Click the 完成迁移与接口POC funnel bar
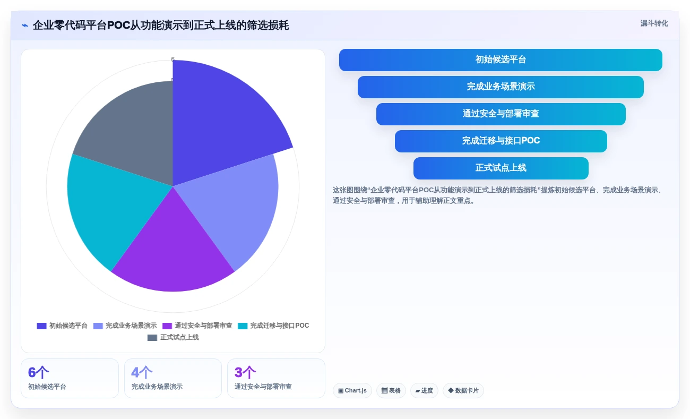 click(501, 141)
